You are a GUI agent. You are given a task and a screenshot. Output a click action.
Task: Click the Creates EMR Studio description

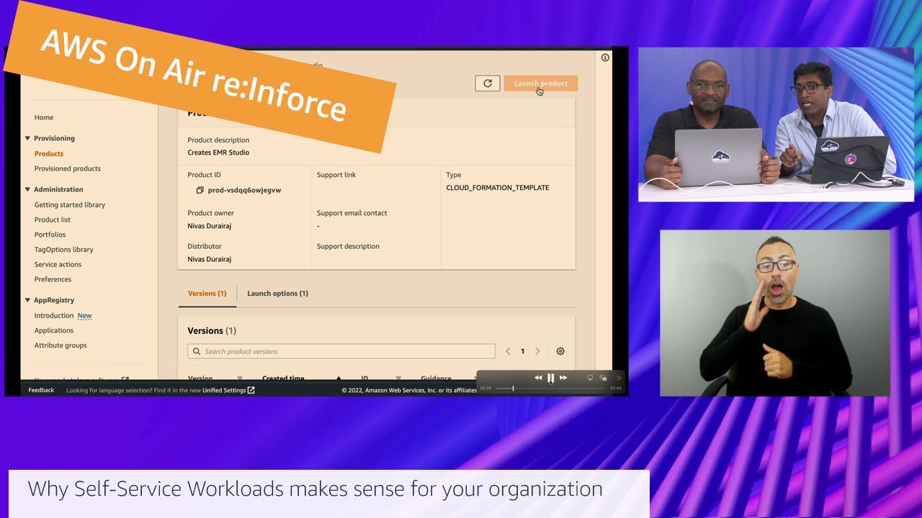[218, 153]
